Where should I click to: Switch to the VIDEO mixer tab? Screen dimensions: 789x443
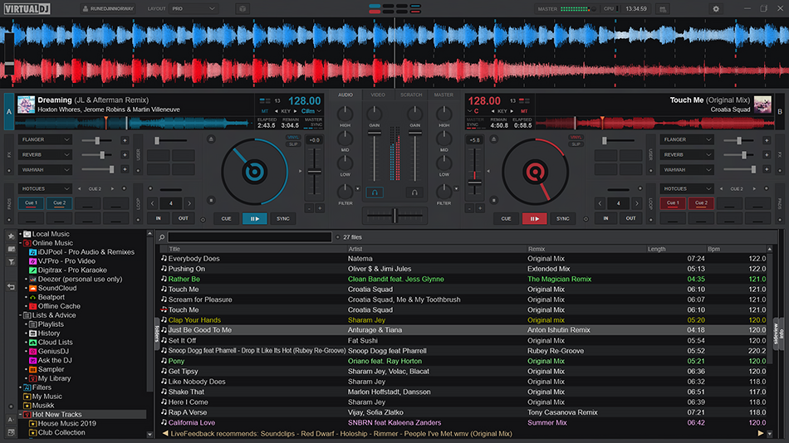[378, 95]
